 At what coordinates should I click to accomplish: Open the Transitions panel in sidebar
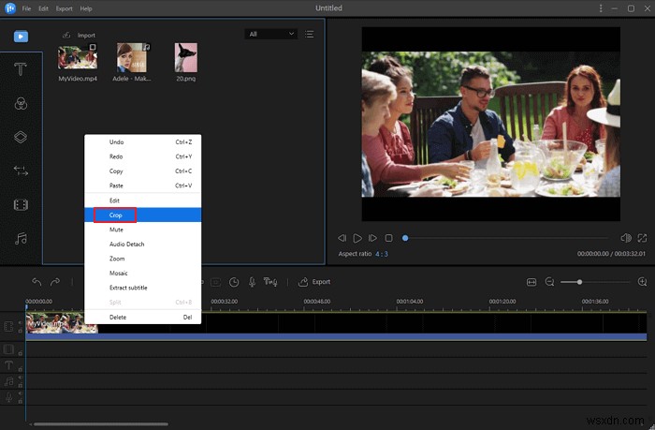coord(21,171)
